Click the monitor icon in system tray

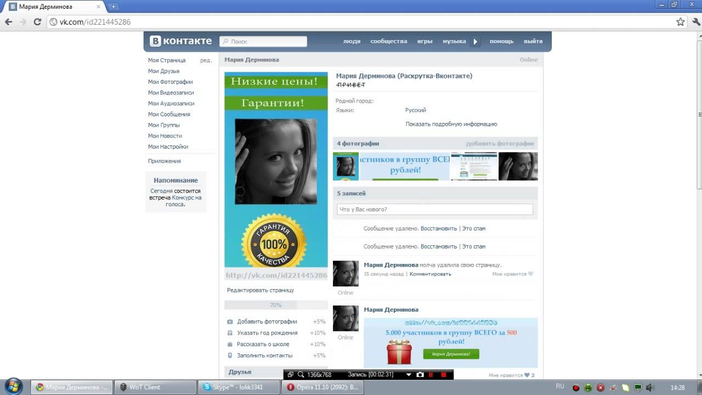coord(638,387)
